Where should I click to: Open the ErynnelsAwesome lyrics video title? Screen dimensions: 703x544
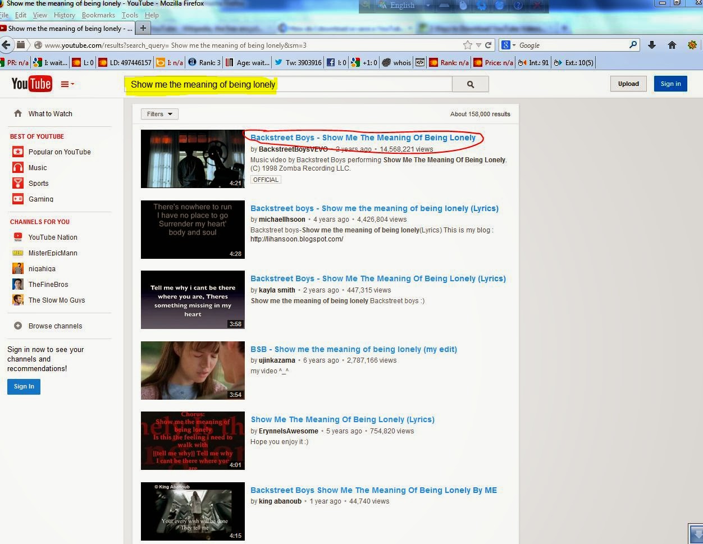click(x=343, y=419)
